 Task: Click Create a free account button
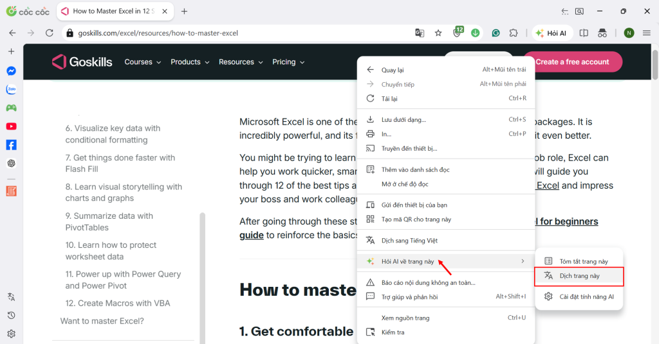tap(572, 62)
